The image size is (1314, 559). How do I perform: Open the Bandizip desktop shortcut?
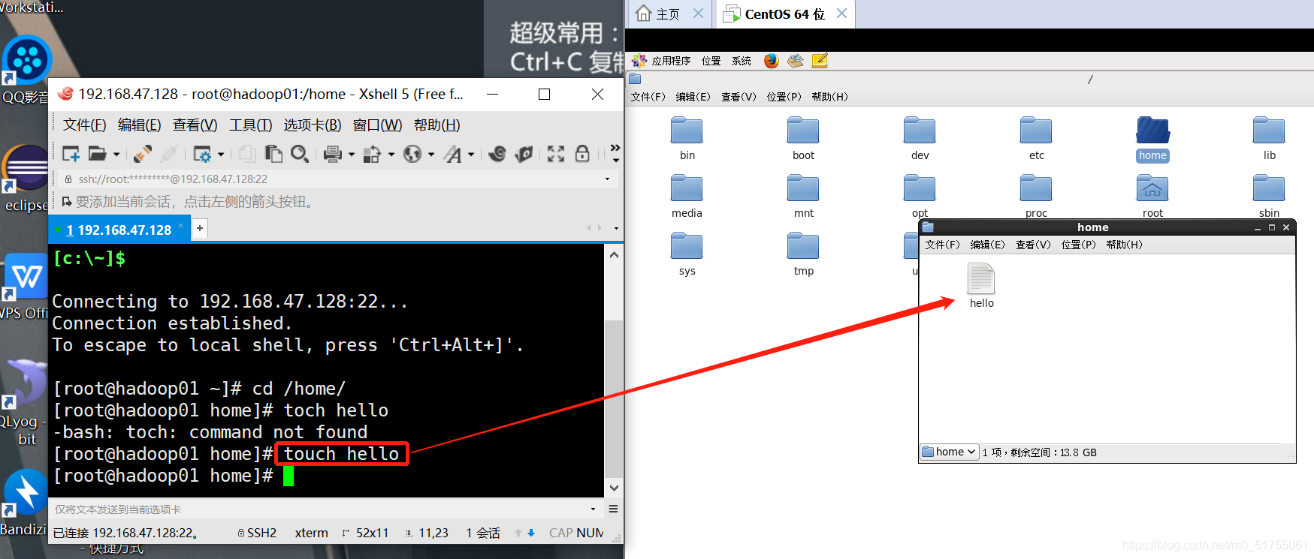click(26, 503)
